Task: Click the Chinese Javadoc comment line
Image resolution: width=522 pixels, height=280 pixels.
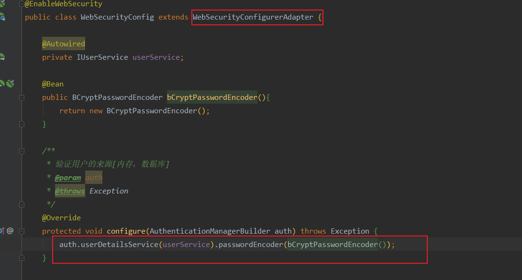Action: tap(112, 164)
